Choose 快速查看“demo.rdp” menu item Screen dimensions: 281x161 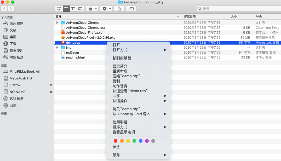tap(138, 91)
